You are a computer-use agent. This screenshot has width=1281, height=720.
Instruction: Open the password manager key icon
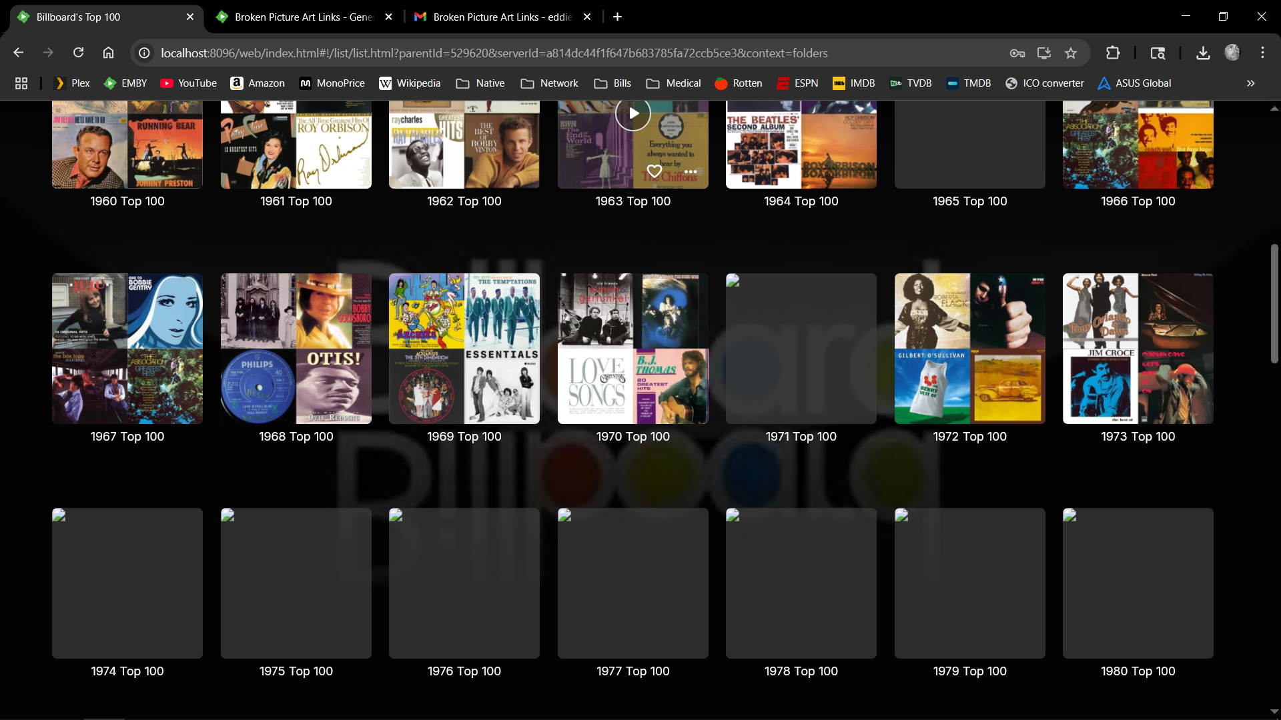[x=1017, y=53]
